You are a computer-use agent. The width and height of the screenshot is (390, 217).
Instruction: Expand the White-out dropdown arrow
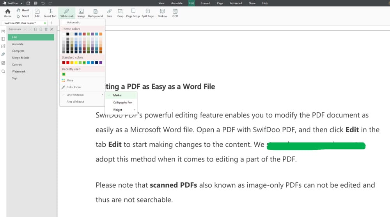coord(74,16)
